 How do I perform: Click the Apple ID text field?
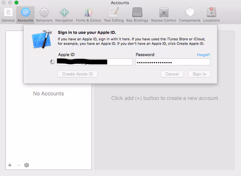click(x=95, y=62)
